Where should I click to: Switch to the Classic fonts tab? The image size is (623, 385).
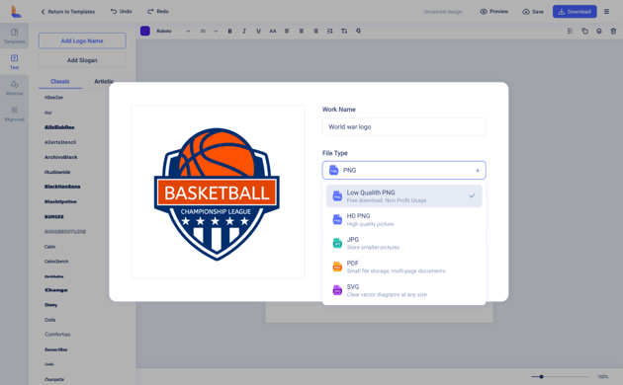60,81
